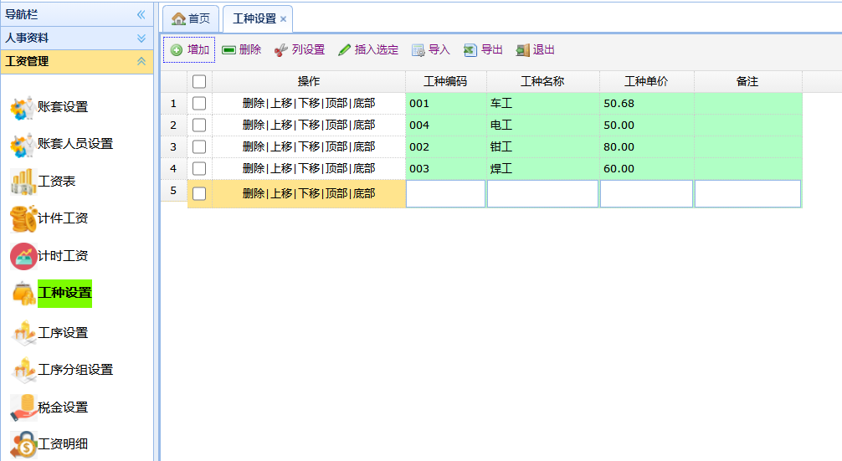Check the row 4 焊工 checkbox
Viewport: 842px width, 461px height.
click(x=199, y=168)
